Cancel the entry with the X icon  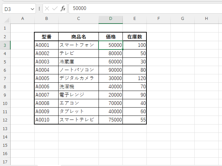(x=47, y=9)
